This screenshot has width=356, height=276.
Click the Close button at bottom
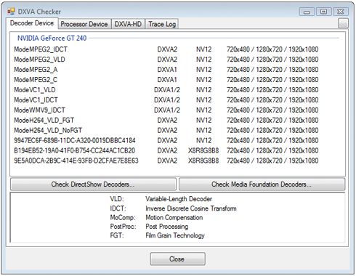point(177,259)
